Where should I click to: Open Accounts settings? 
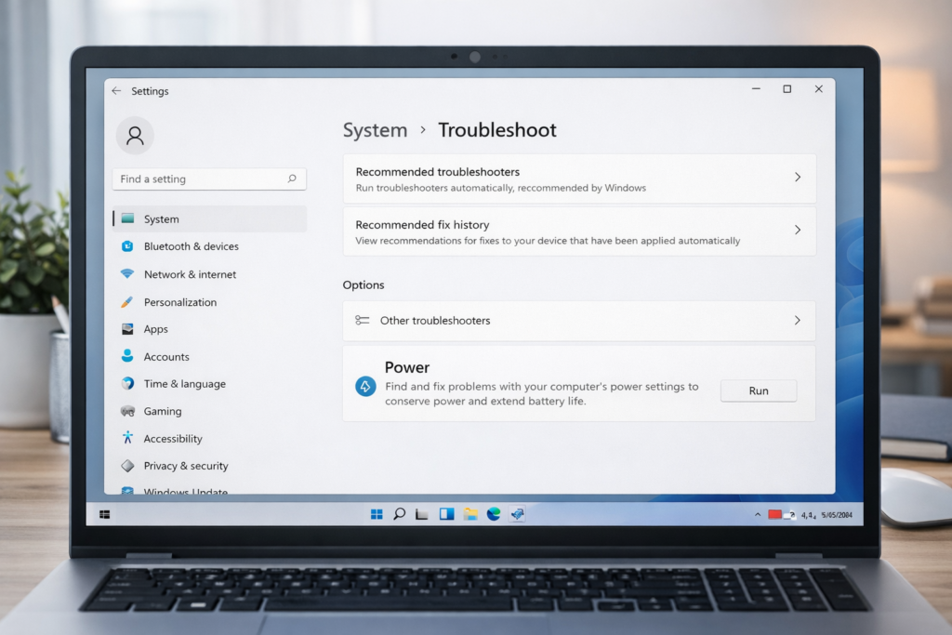169,356
